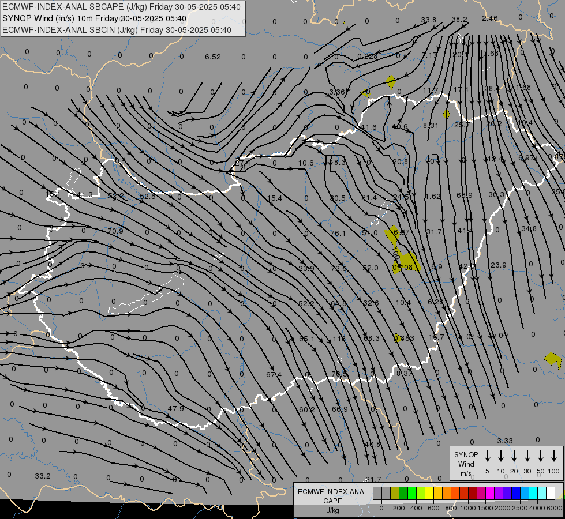This screenshot has height=519, width=565.
Task: Select the SBCAPE header line
Action: [121, 7]
